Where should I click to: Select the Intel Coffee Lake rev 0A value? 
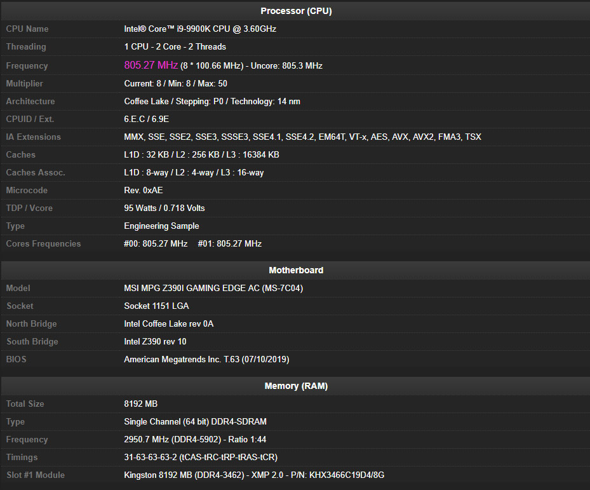pos(168,324)
